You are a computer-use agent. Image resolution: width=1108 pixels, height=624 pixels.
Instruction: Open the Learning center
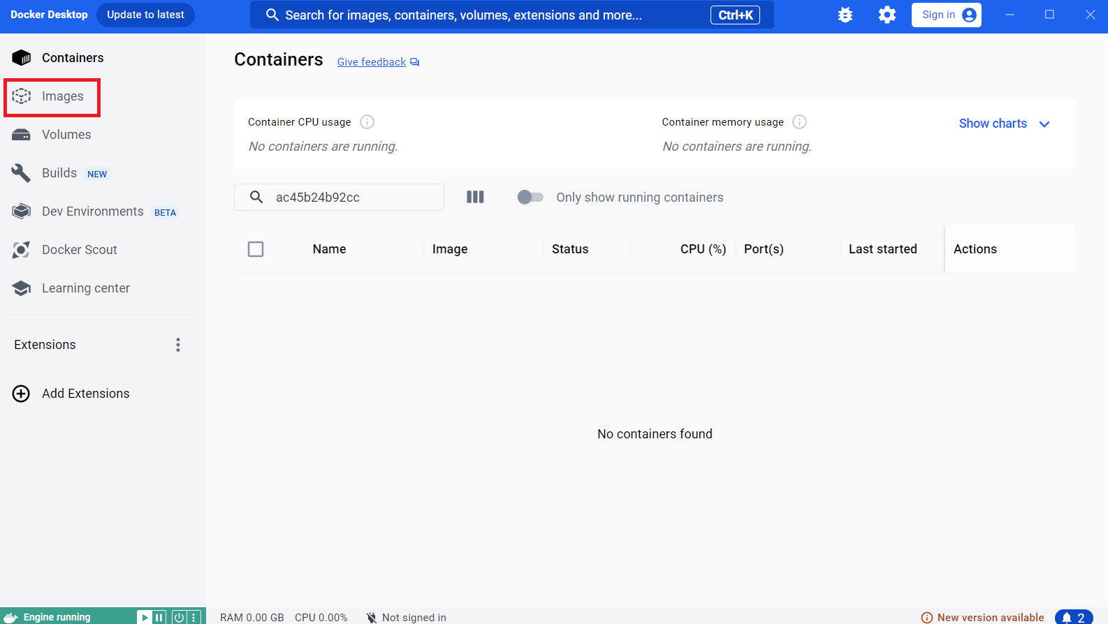pos(85,288)
